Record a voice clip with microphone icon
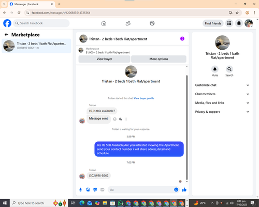 pyautogui.click(x=80, y=190)
